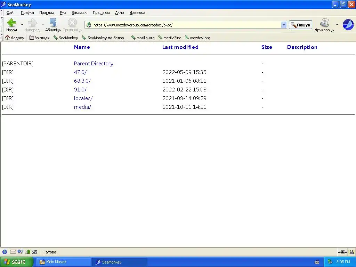
Task: Collapse the menu bar grippy handle
Action: (2, 13)
